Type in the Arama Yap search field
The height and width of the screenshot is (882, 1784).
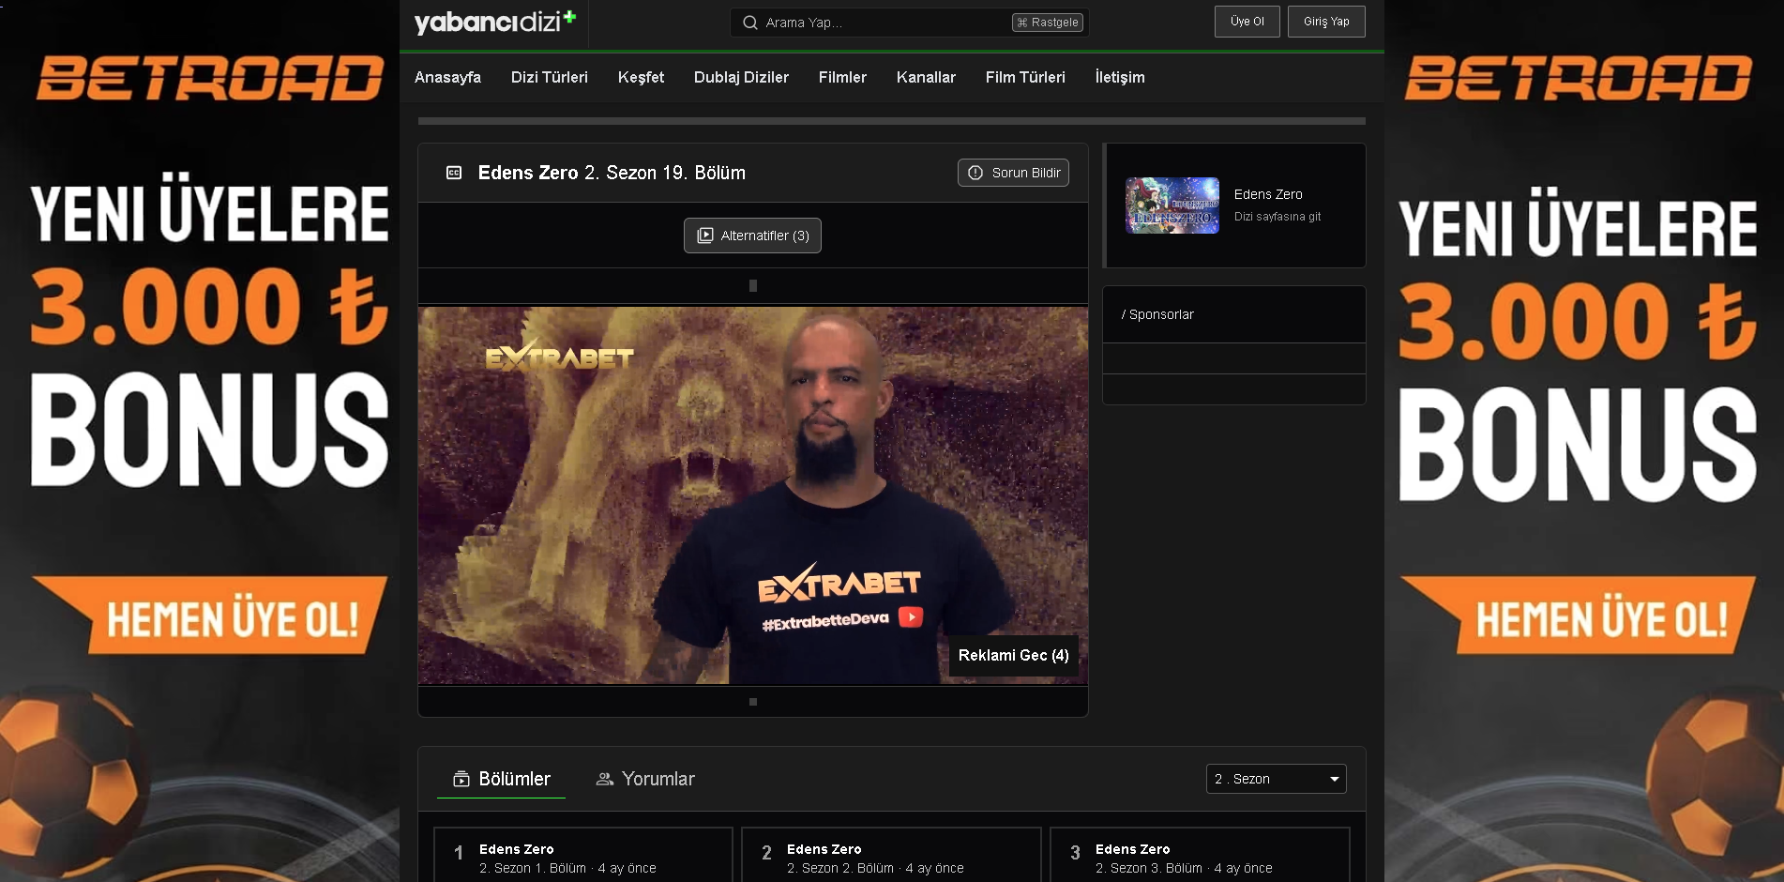pyautogui.click(x=882, y=23)
